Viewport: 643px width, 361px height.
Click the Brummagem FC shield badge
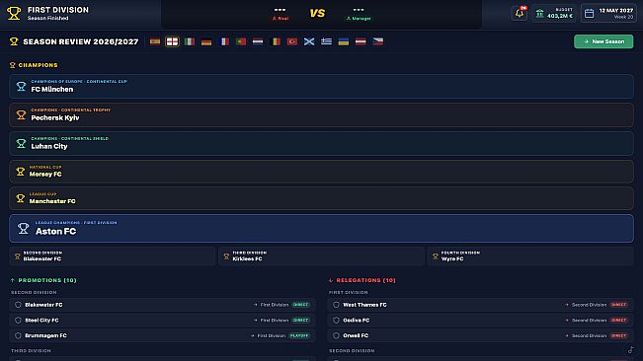point(18,335)
